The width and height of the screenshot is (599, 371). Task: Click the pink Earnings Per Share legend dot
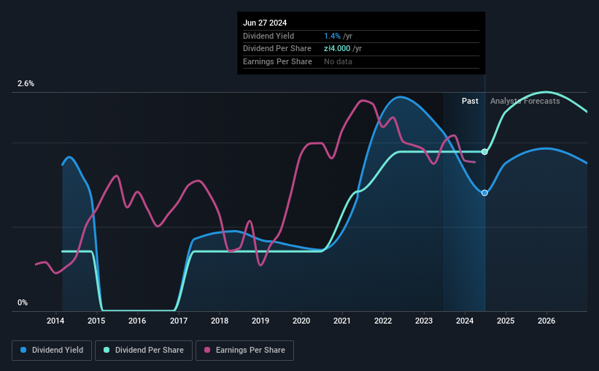point(207,350)
